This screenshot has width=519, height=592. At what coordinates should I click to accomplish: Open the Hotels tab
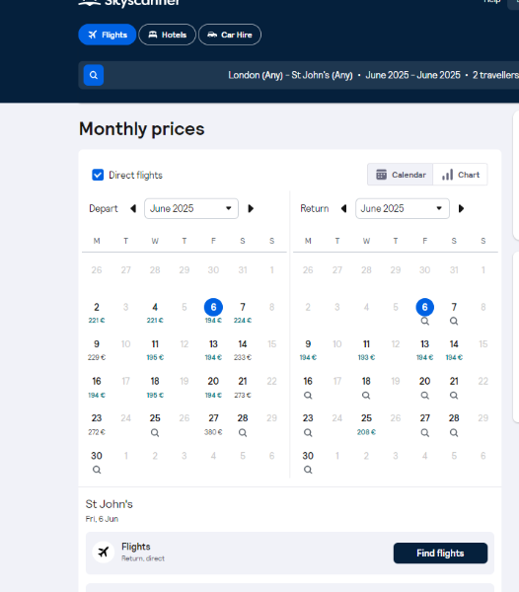(x=167, y=35)
